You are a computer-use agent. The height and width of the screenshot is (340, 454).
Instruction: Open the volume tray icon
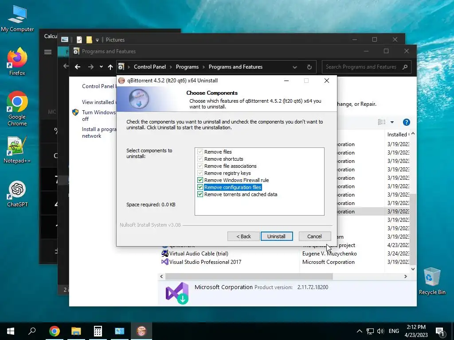click(380, 331)
